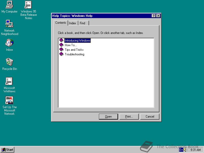Click the volume speaker icon in system tray

coord(186,150)
